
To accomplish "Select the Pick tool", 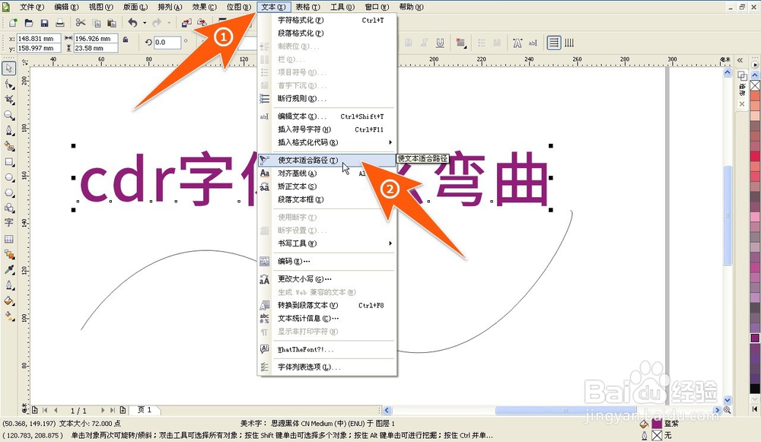I will (x=9, y=69).
